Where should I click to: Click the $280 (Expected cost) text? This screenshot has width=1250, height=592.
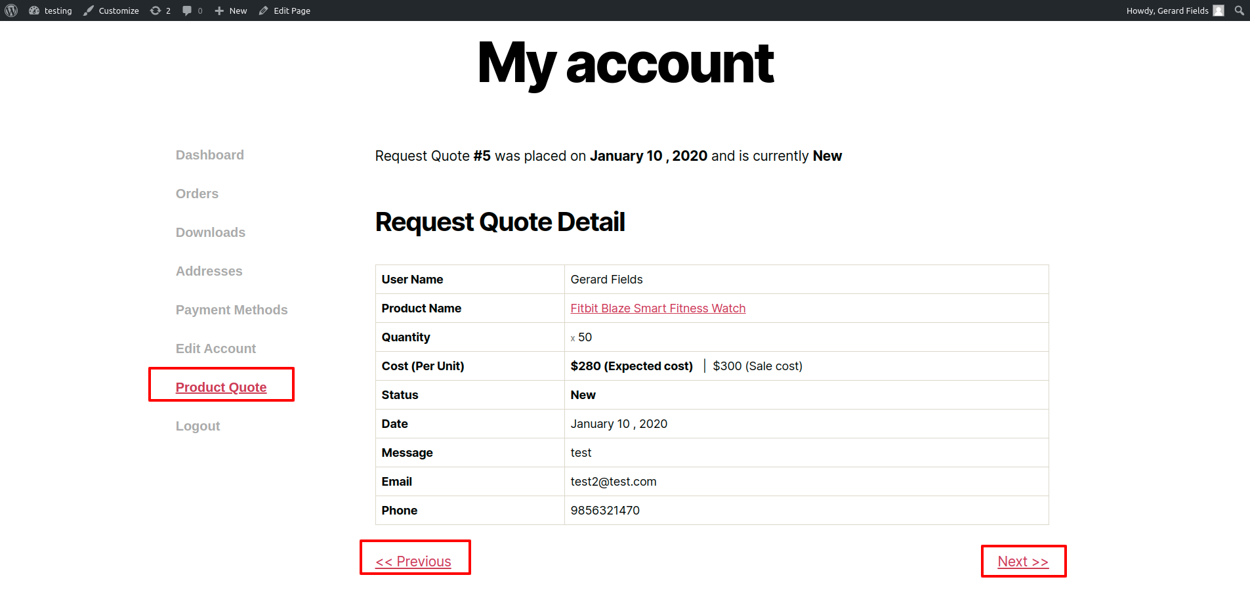point(632,366)
